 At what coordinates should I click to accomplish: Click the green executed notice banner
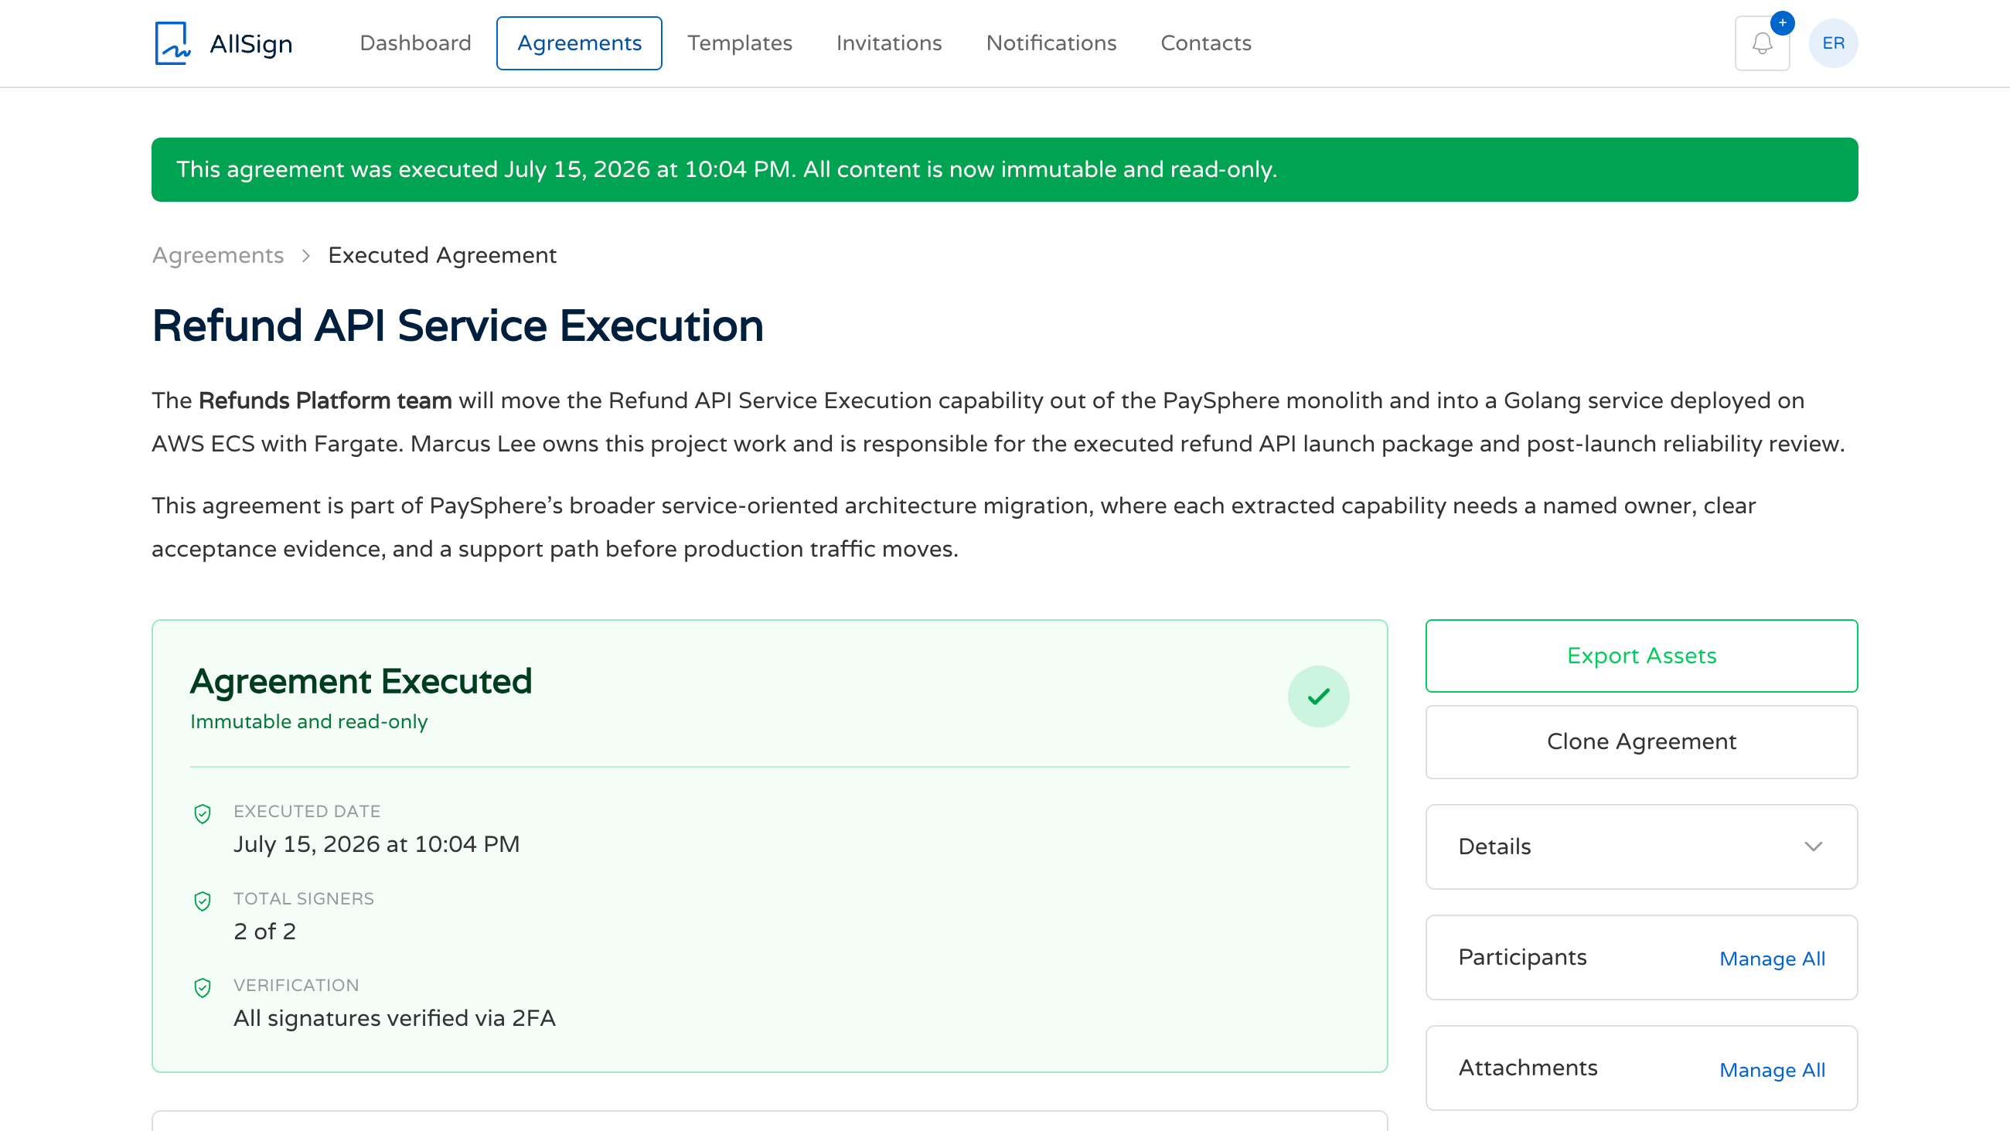[x=1004, y=169]
